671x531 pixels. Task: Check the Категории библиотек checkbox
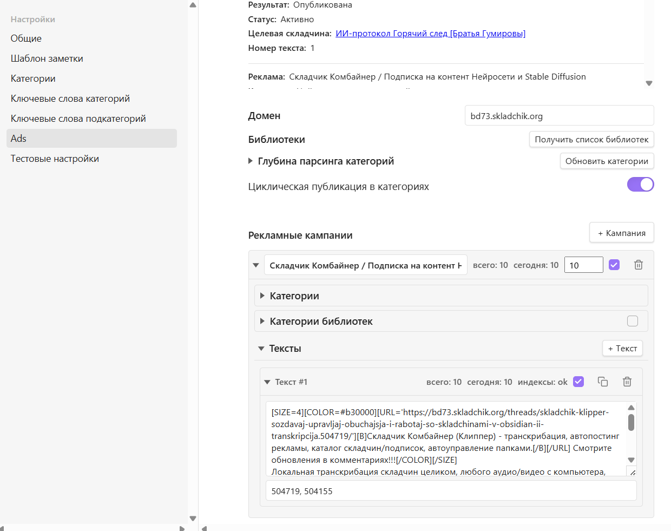633,321
